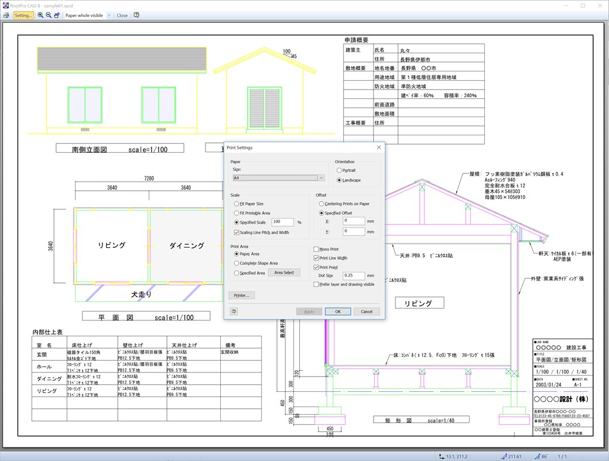Click the coordinates icon in the status bar
The height and width of the screenshot is (461, 609).
pos(443,456)
